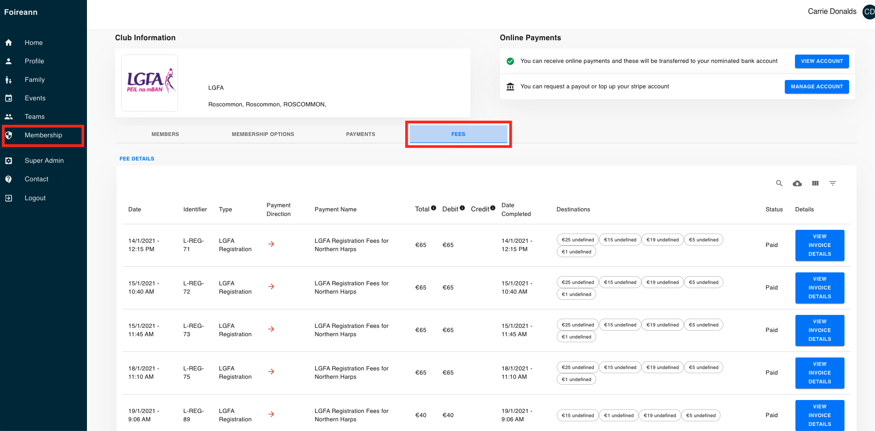This screenshot has width=875, height=431.
Task: View invoice details for L-REG-72
Action: click(x=820, y=288)
